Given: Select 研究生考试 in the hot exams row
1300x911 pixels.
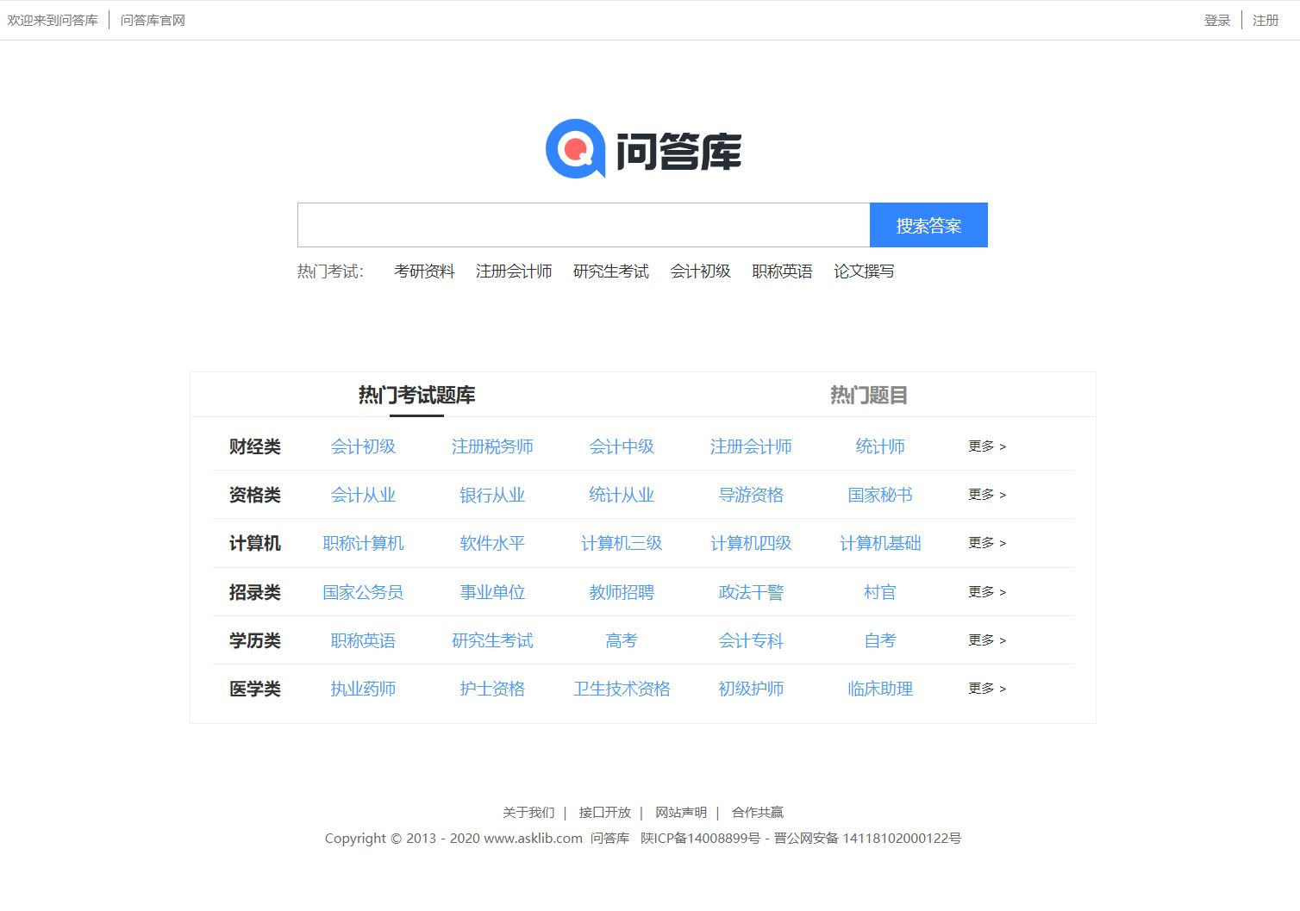Looking at the screenshot, I should point(610,271).
